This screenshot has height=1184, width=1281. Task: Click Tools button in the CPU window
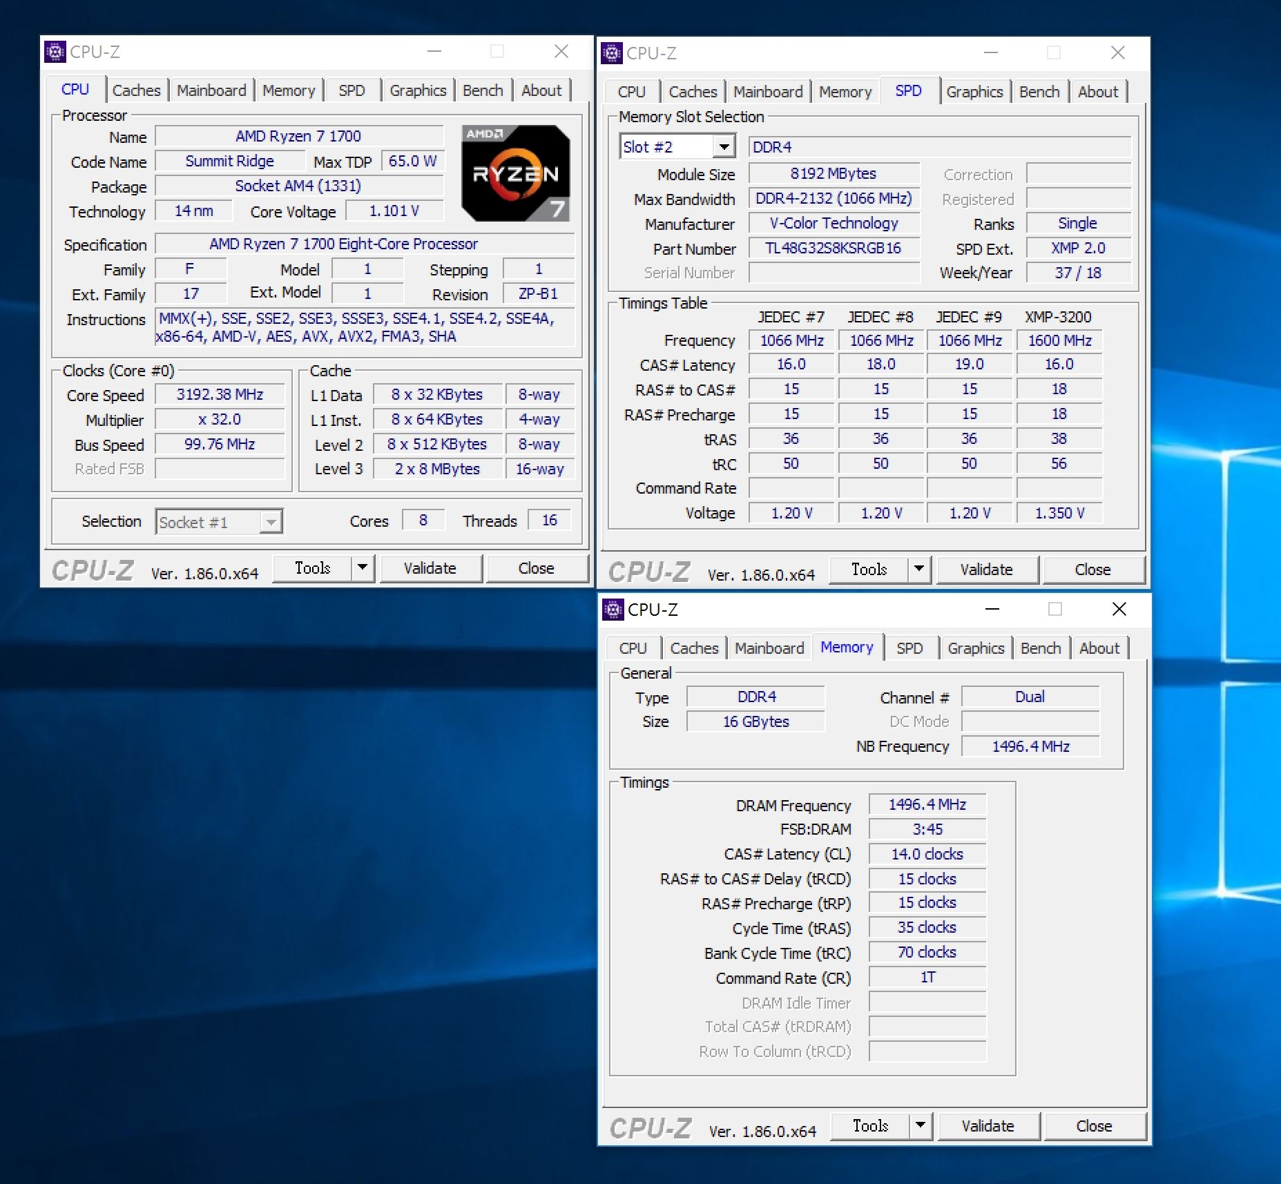pos(312,568)
